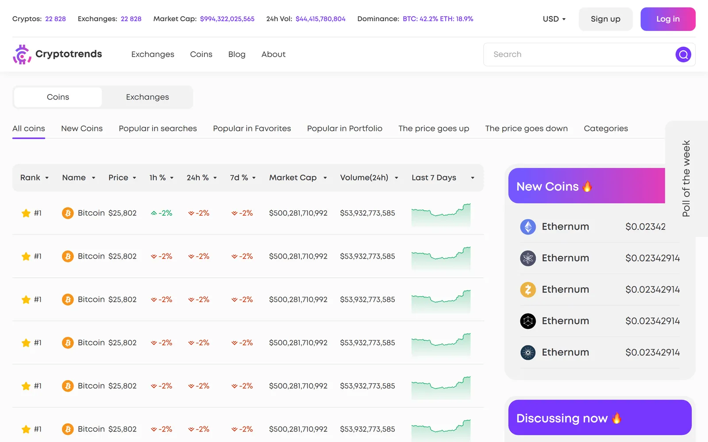Open the Poll of the week side panel
Image resolution: width=708 pixels, height=442 pixels.
pyautogui.click(x=686, y=179)
